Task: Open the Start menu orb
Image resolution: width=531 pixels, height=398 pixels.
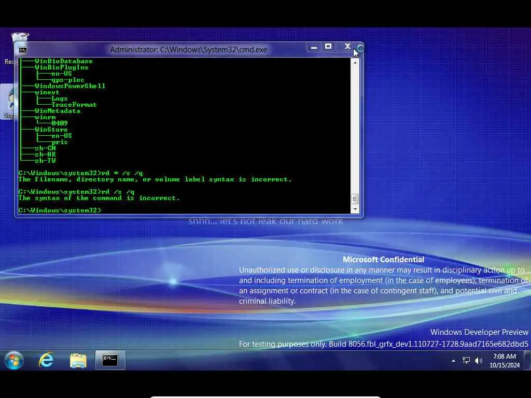Action: 14,360
